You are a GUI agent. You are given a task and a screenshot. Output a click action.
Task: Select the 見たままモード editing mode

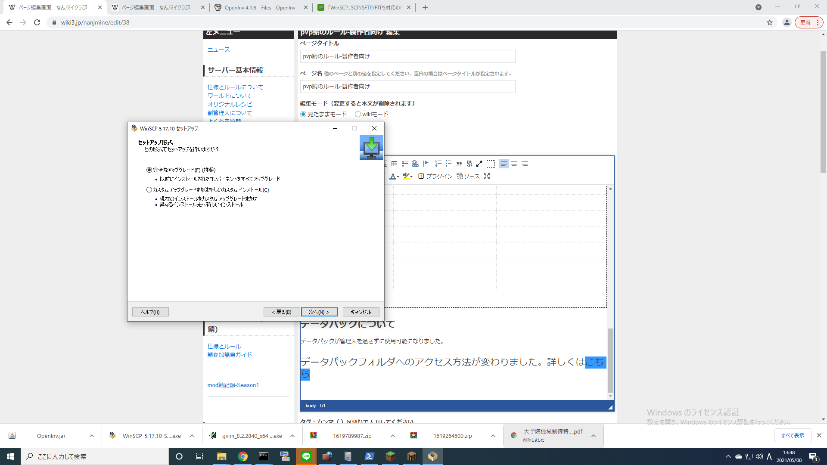(303, 114)
